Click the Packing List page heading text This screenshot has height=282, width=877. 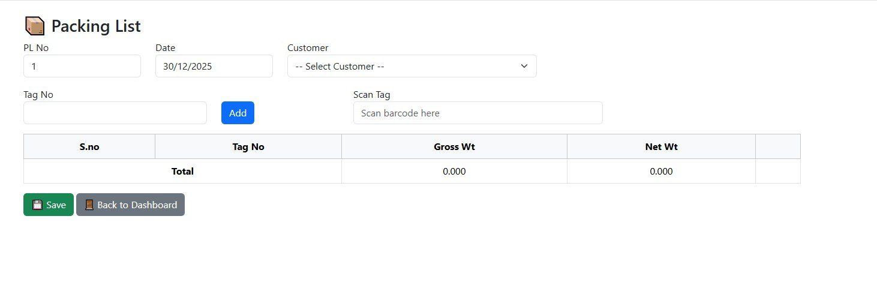(96, 26)
